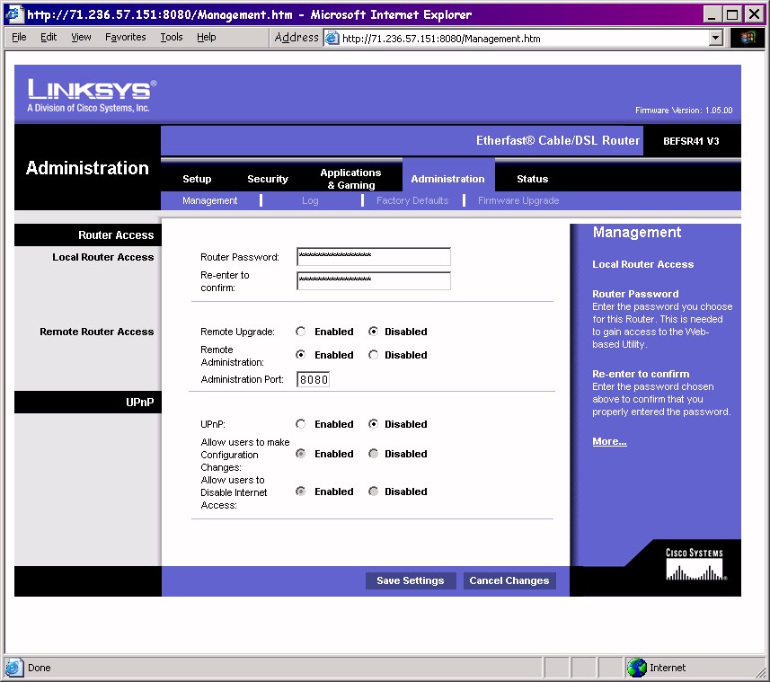
Task: Click the Done status bar text
Action: point(40,668)
